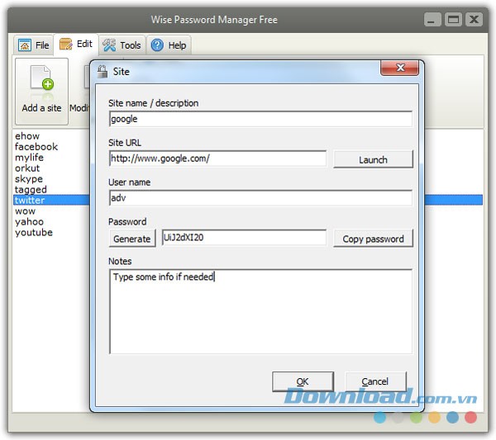Generate a new password
This screenshot has width=496, height=440.
click(x=132, y=239)
